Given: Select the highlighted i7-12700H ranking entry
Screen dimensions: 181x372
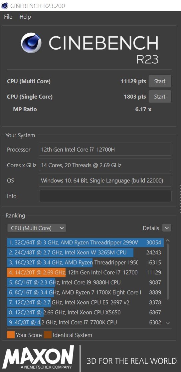Looking at the screenshot, I should click(x=85, y=272).
